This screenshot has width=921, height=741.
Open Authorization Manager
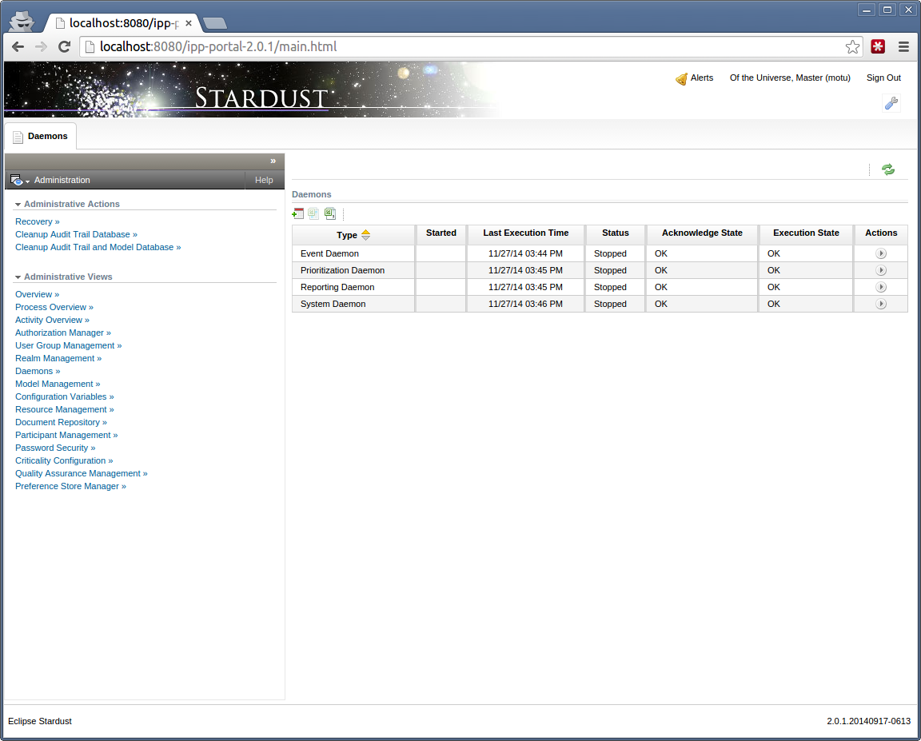click(x=63, y=333)
